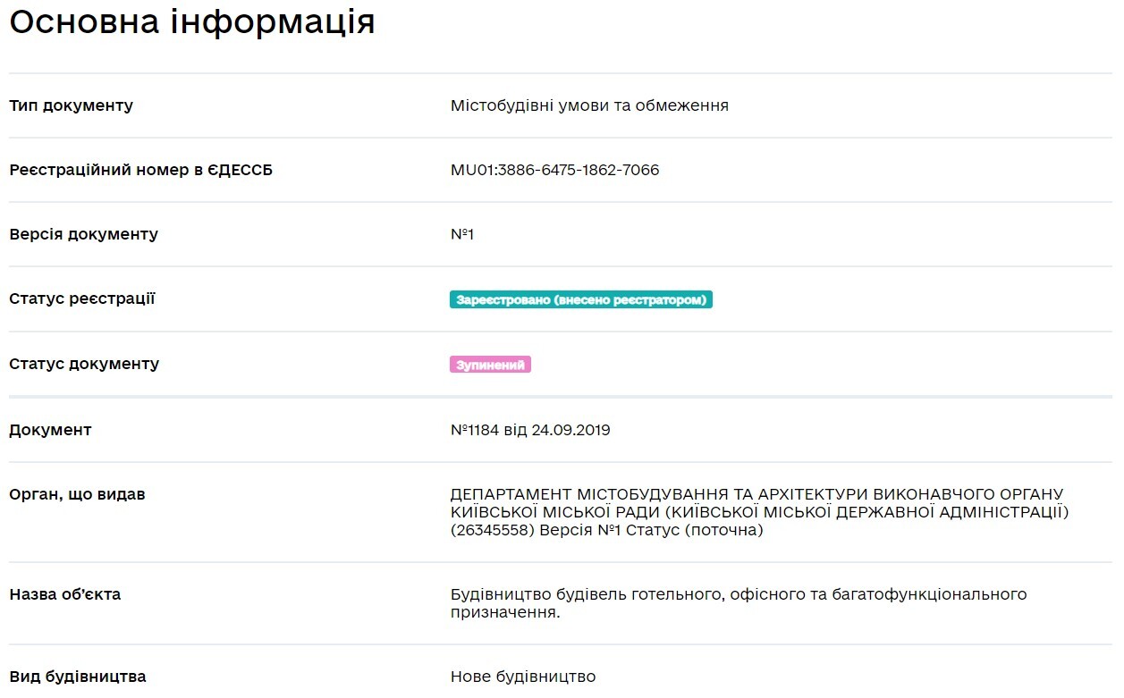This screenshot has width=1124, height=698.
Task: Click the "Вид будівництва" label
Action: [x=77, y=677]
